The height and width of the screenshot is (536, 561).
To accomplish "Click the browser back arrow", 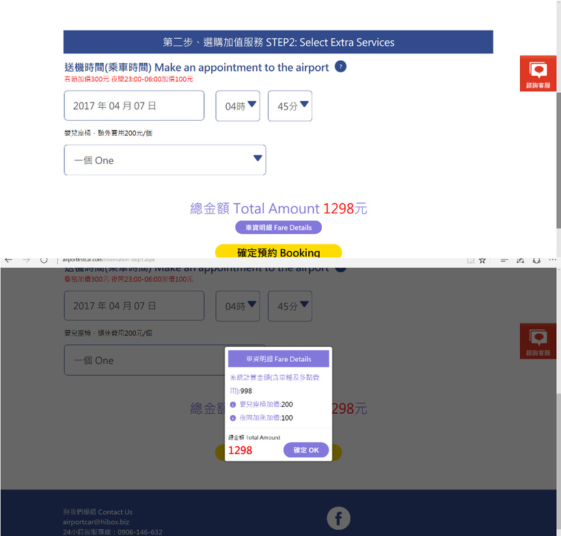I will tap(9, 260).
